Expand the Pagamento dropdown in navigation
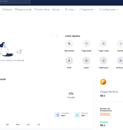 click(x=88, y=10)
